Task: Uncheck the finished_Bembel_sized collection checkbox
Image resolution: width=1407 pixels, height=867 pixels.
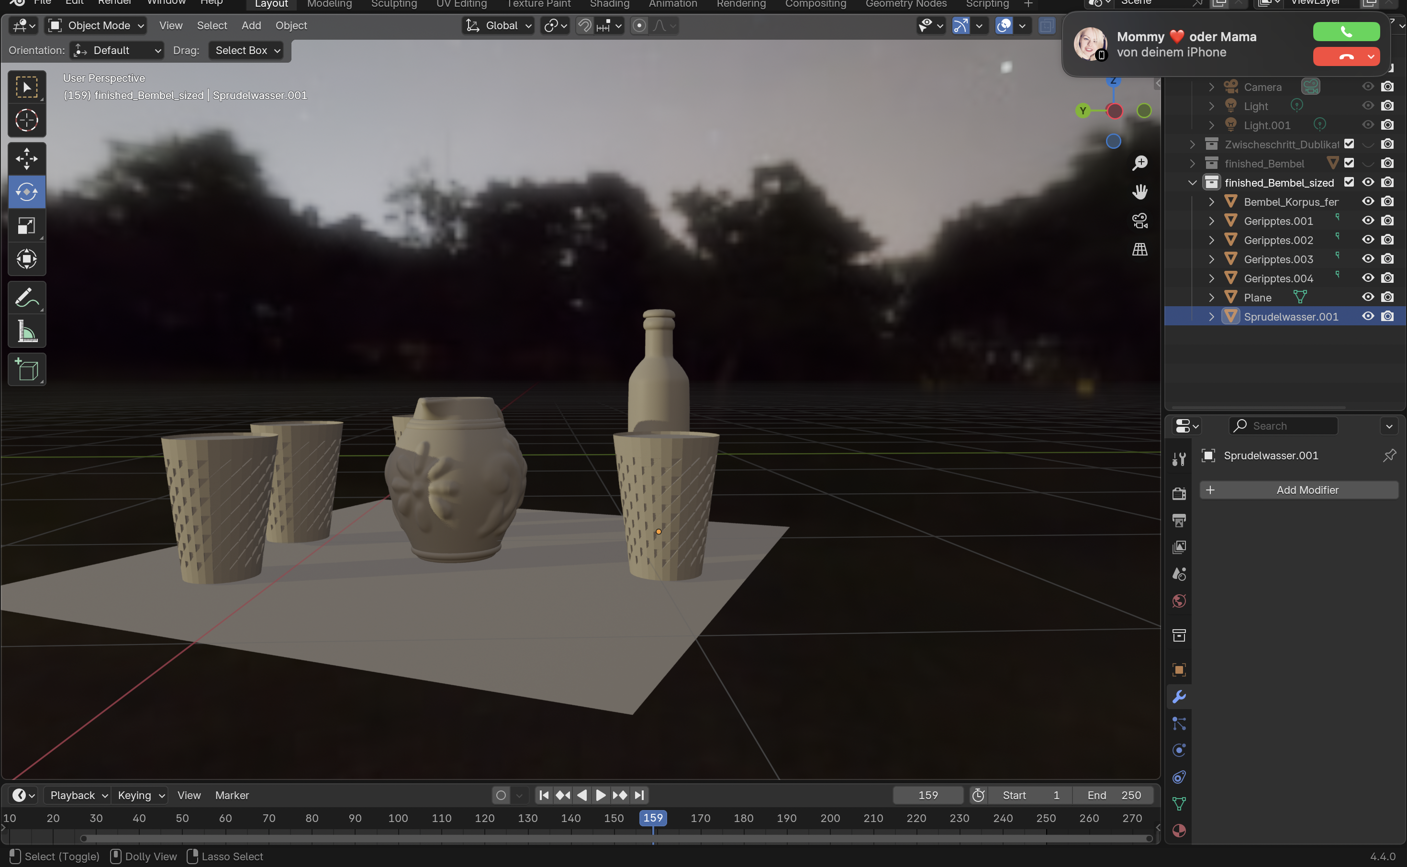Action: point(1349,182)
